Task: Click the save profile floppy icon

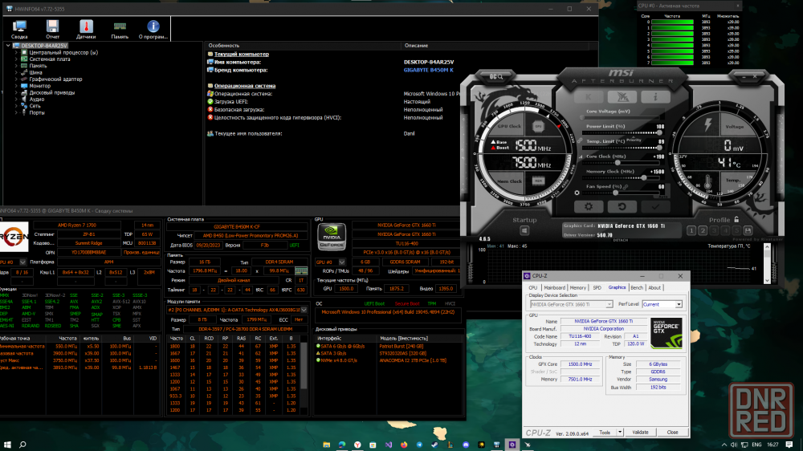Action: [x=748, y=231]
